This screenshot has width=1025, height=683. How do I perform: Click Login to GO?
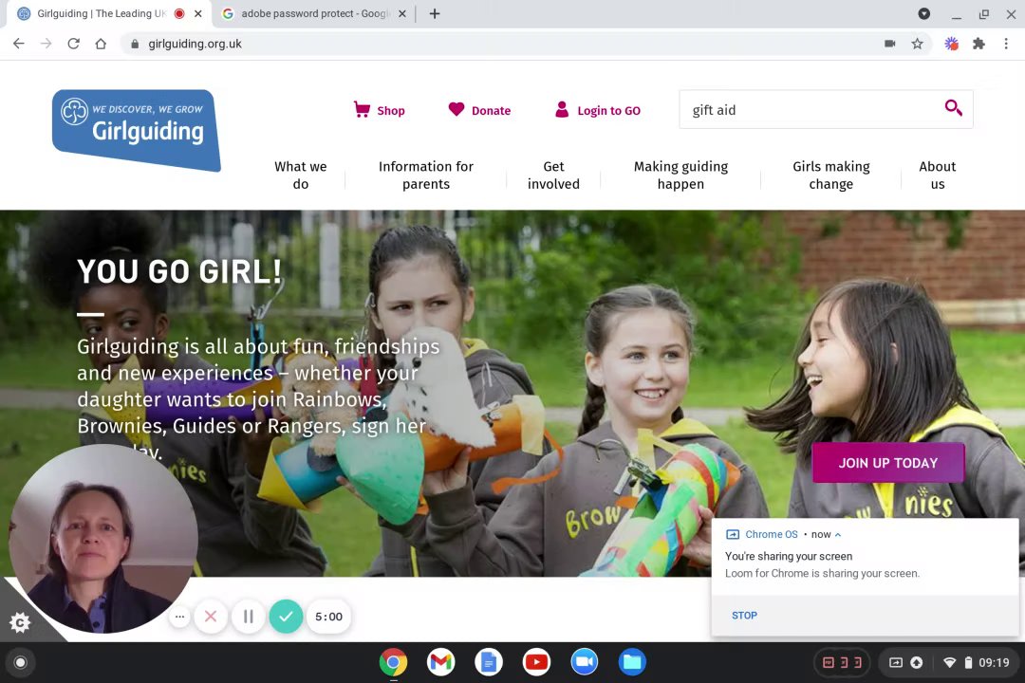point(598,110)
